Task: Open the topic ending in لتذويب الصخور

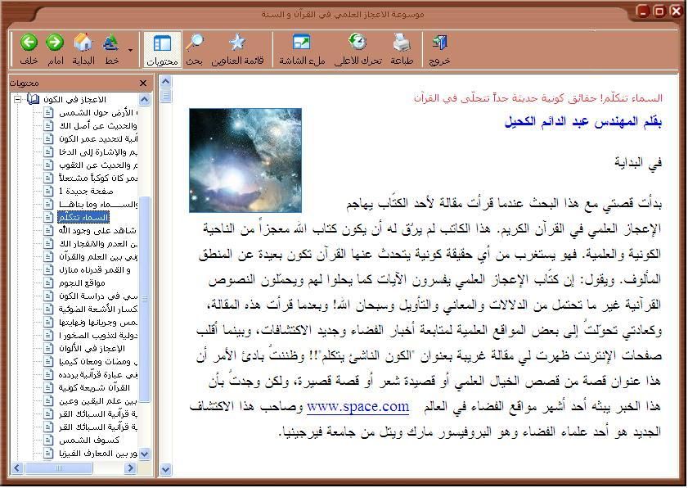Action: coord(98,336)
